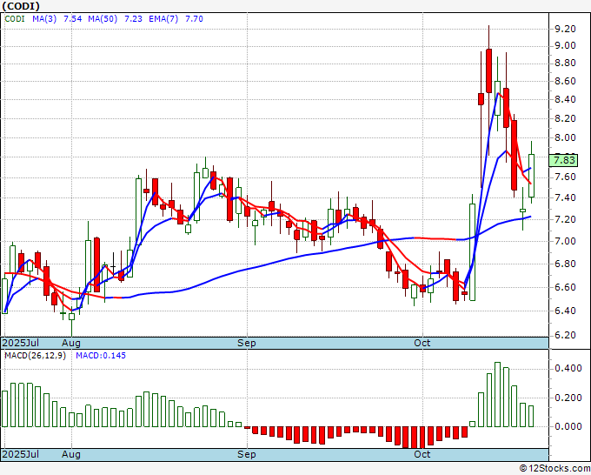Click Aug on price chart date axis
This screenshot has width=591, height=475.
[x=71, y=343]
